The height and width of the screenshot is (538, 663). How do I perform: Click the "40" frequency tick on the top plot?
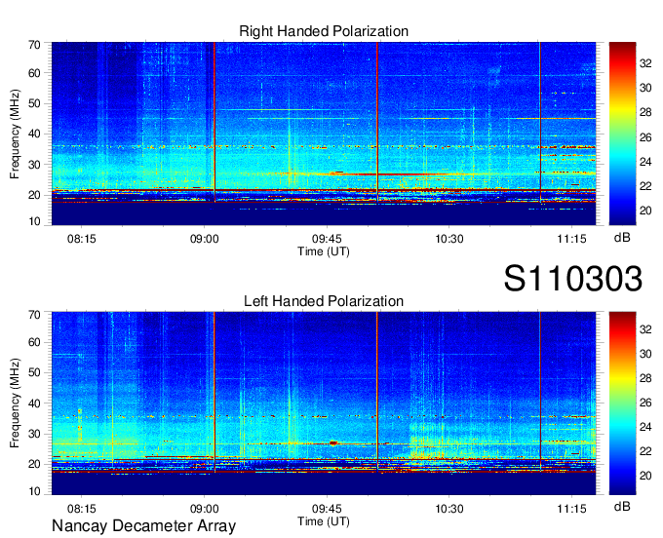click(34, 134)
